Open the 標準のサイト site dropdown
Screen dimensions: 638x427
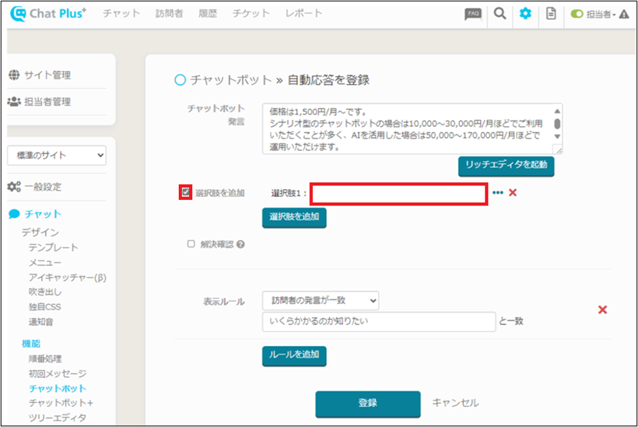57,156
